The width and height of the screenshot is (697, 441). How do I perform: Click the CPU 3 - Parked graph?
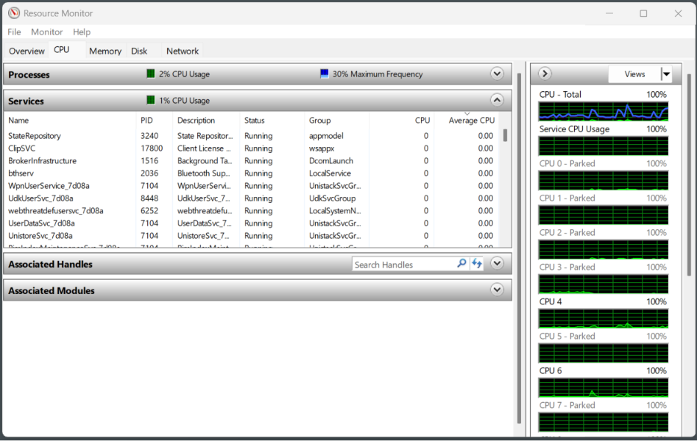tap(604, 284)
